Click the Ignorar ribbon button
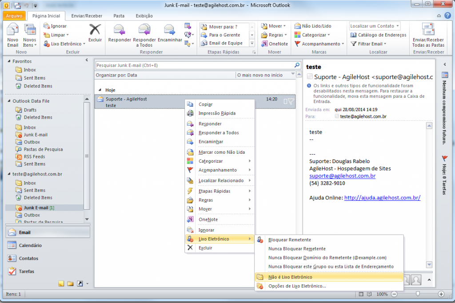455x303 pixels. pyautogui.click(x=55, y=26)
